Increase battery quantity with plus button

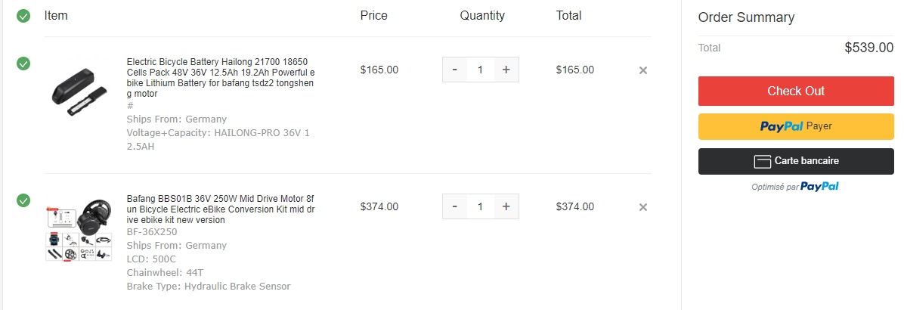[506, 70]
